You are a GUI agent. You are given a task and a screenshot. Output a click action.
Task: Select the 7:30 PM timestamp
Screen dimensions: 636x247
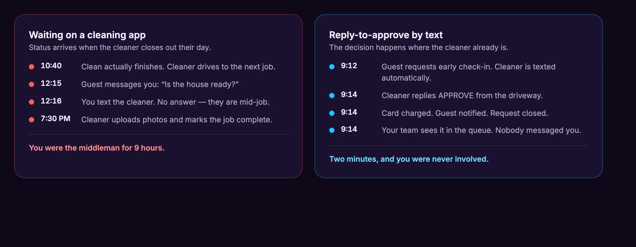click(x=56, y=119)
